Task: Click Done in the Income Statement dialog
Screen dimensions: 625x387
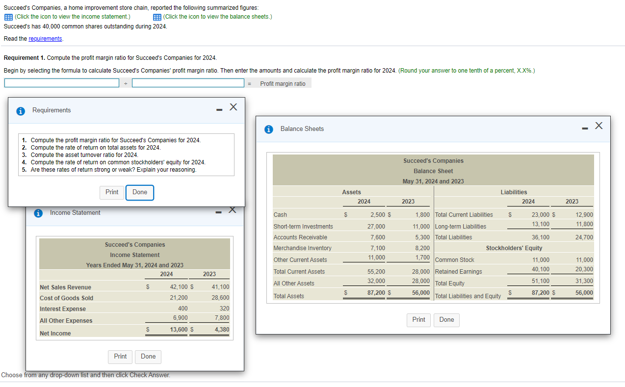Action: point(148,357)
